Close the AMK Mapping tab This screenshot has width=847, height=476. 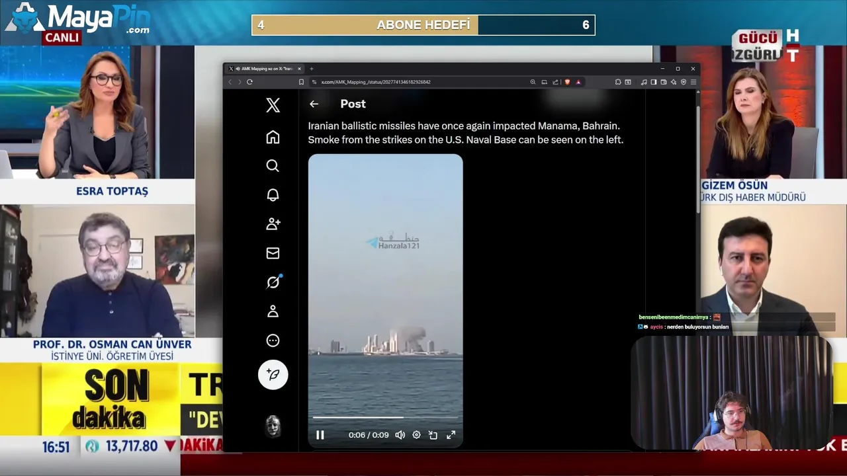click(x=299, y=69)
